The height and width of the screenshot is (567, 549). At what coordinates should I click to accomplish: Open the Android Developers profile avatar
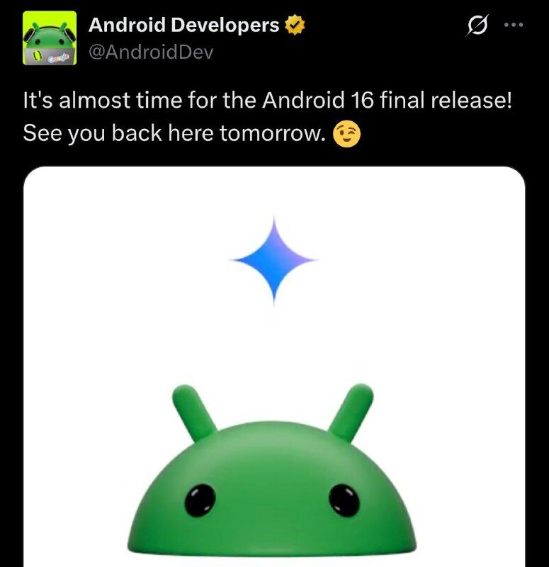coord(50,38)
